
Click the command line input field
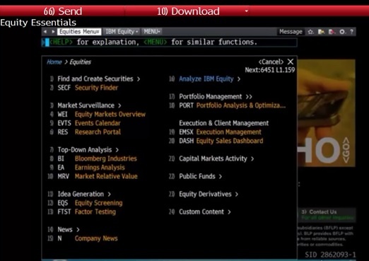169,42
